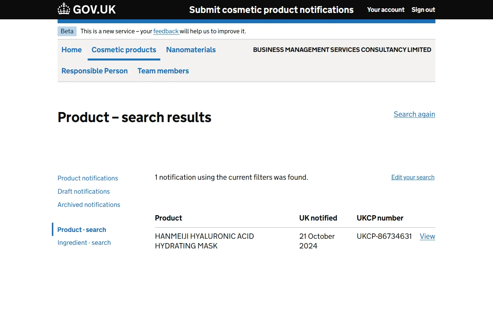Show Draft notifications list
This screenshot has width=493, height=310.
(84, 192)
